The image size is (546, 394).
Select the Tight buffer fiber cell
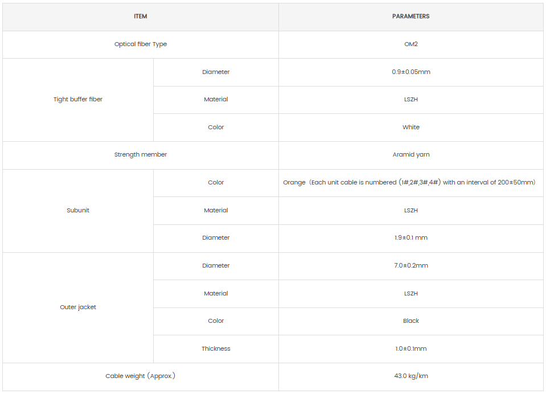78,100
